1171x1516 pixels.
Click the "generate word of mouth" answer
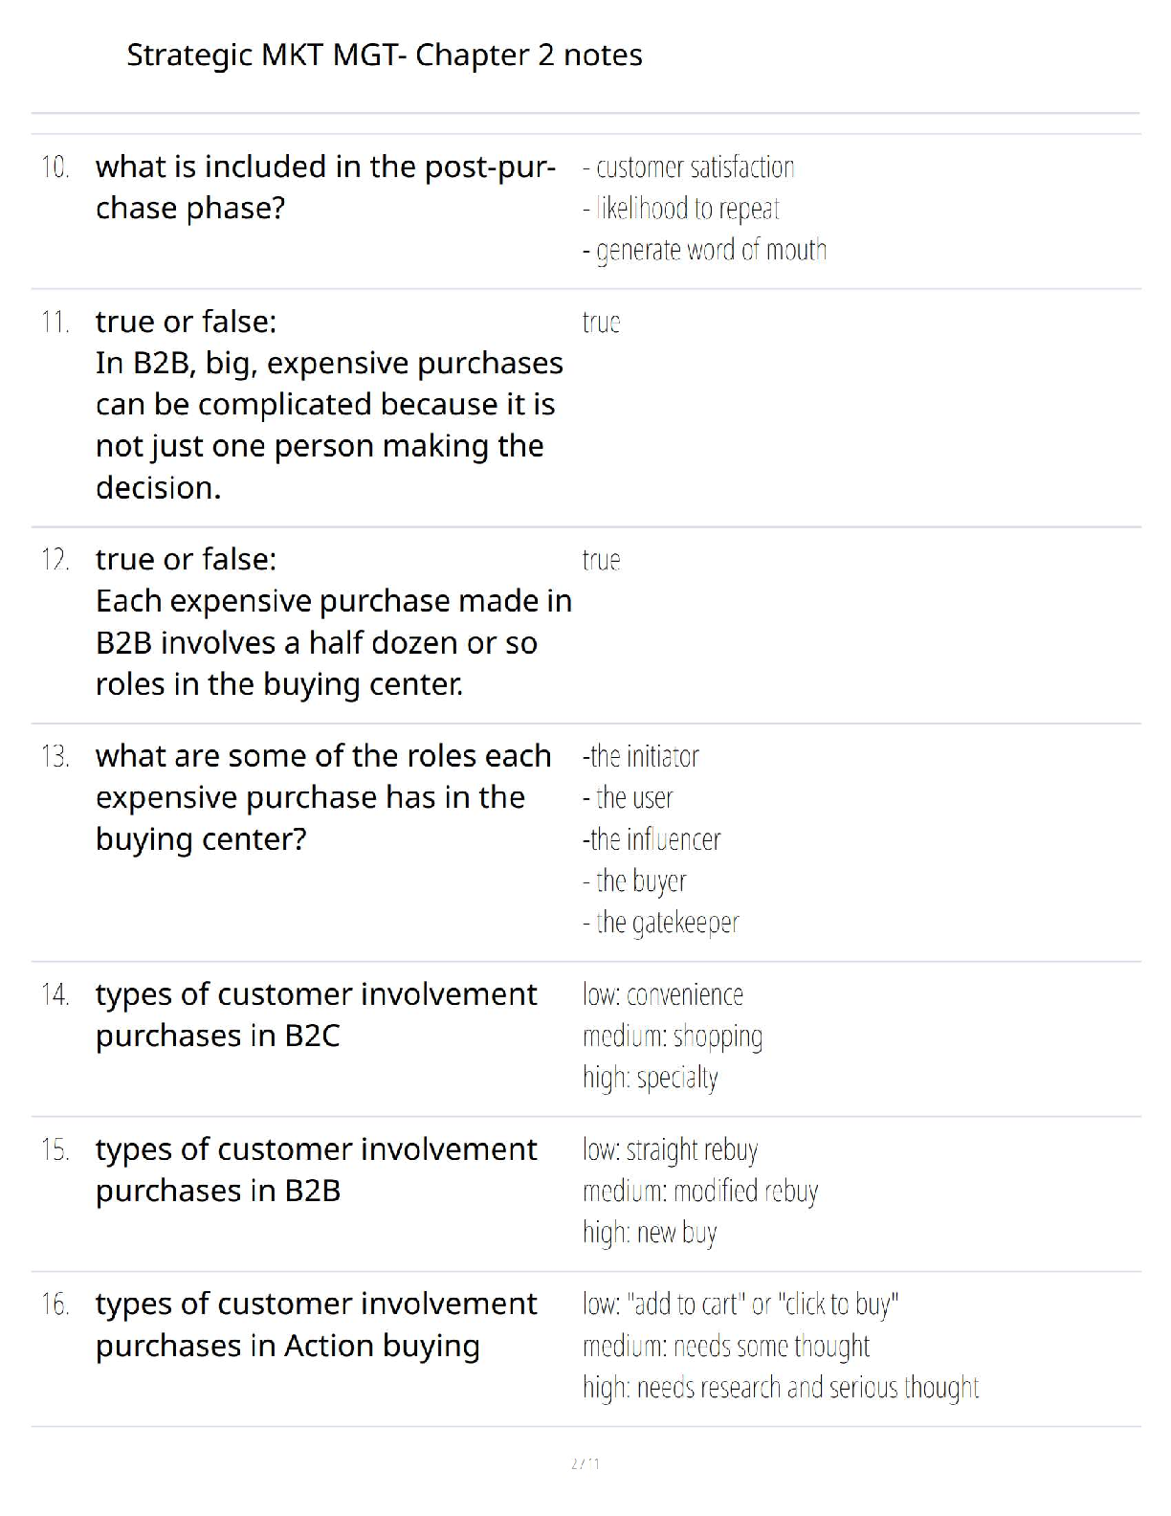705,251
